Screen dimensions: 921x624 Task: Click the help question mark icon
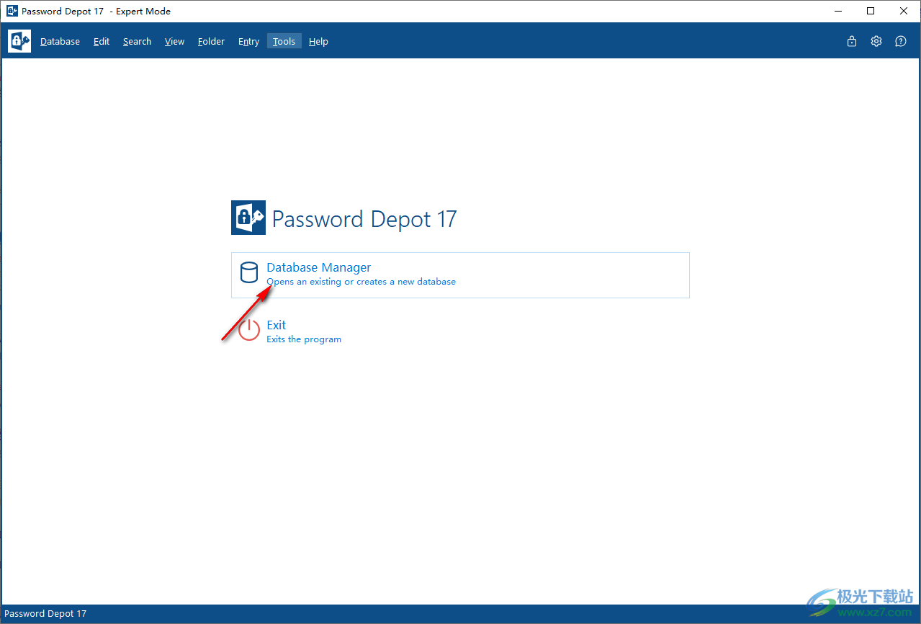point(901,41)
